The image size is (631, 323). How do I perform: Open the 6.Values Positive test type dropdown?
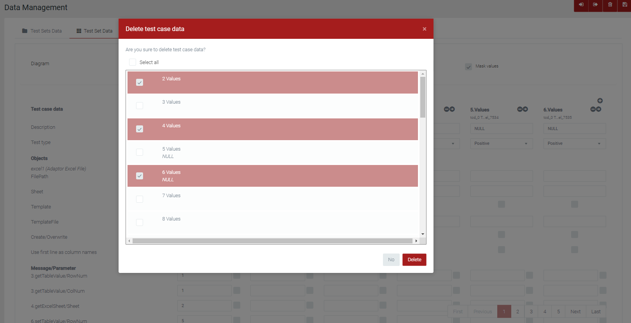pyautogui.click(x=574, y=144)
